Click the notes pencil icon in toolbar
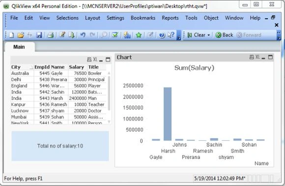The height and width of the screenshot is (186, 285). tap(150, 35)
